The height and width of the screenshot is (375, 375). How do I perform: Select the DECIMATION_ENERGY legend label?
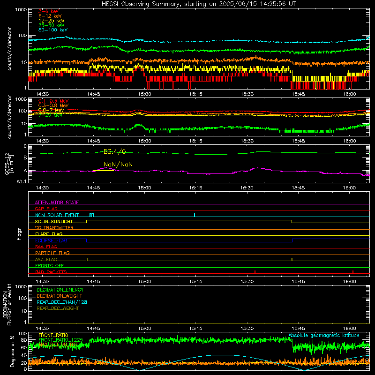coord(60,290)
